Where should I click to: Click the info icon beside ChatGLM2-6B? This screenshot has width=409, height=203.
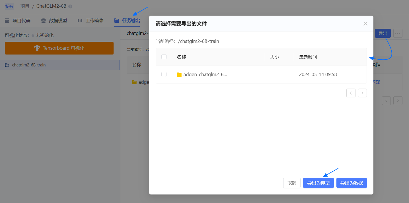[70, 6]
